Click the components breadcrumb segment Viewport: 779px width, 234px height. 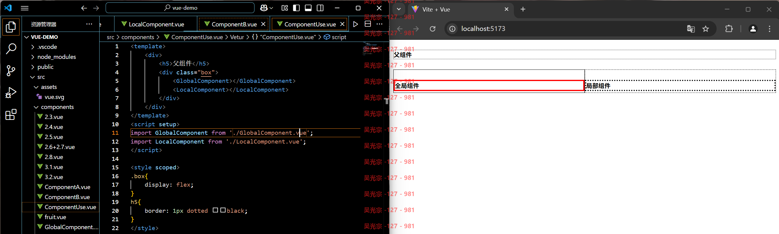(x=138, y=37)
